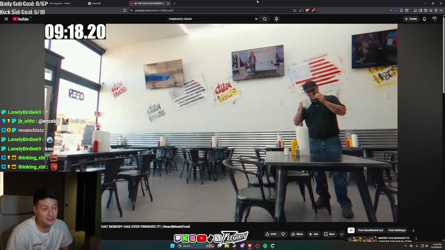The width and height of the screenshot is (445, 250).
Task: Open options for the 'NOBODY HAS MANAGED' video
Action: point(416,239)
